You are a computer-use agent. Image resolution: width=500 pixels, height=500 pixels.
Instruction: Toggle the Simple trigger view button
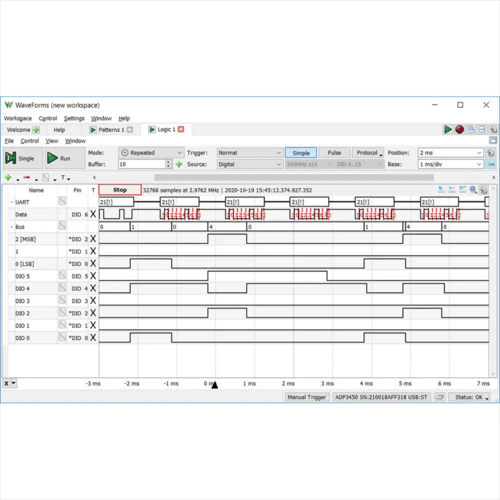click(301, 153)
